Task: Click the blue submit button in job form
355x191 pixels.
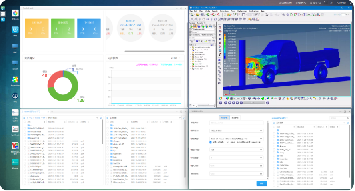Action: [261, 183]
